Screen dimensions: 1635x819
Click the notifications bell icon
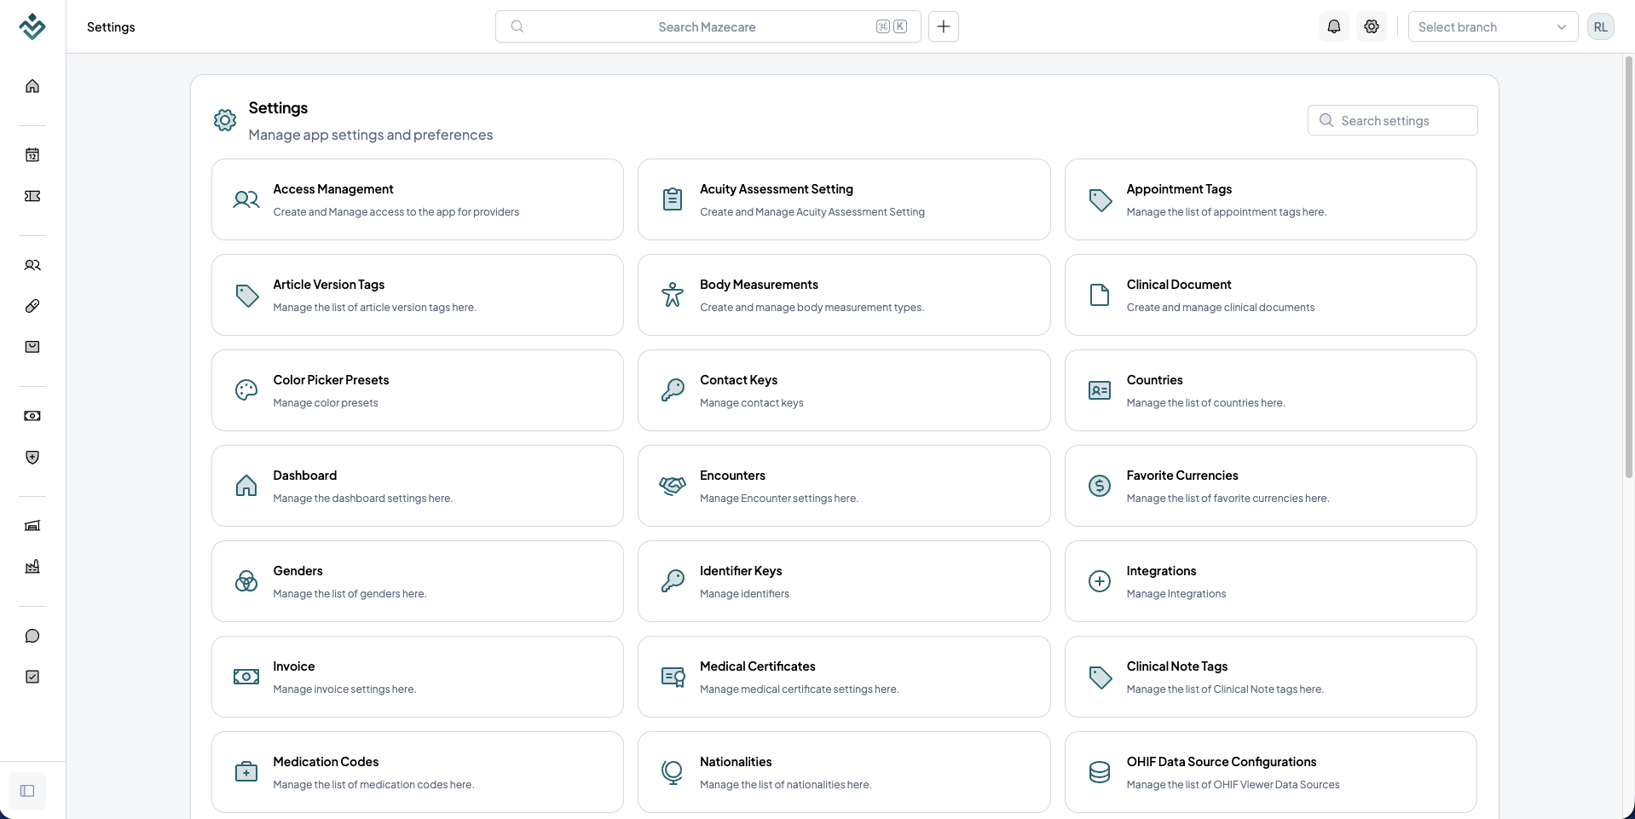click(x=1334, y=26)
